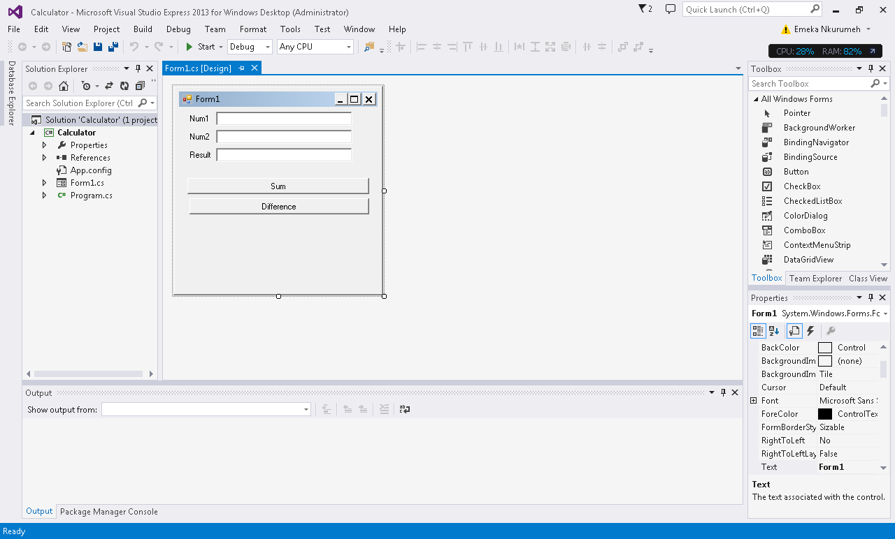Image resolution: width=895 pixels, height=539 pixels.
Task: Select the ColorDialog control in Toolbox
Action: click(x=805, y=216)
